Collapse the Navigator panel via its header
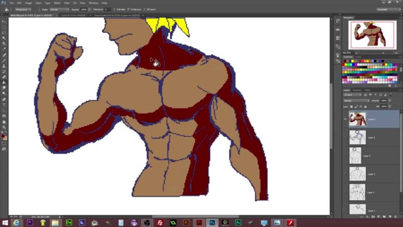The image size is (403, 227). tap(348, 17)
